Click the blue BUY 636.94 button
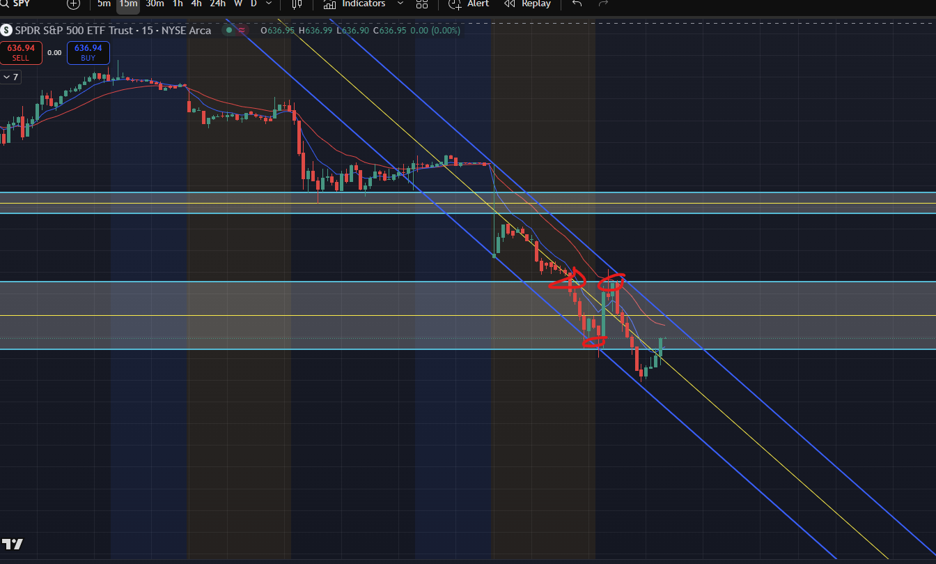This screenshot has height=564, width=936. [x=88, y=52]
